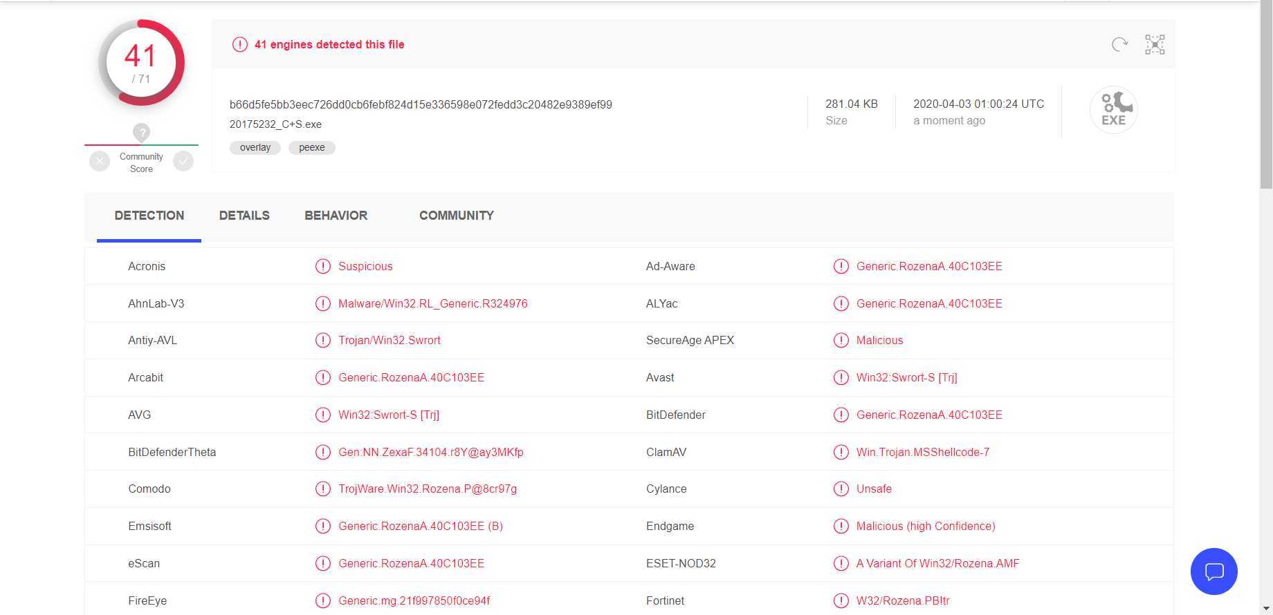This screenshot has height=615, width=1273.
Task: Click the eScan engine name
Action: pyautogui.click(x=144, y=563)
